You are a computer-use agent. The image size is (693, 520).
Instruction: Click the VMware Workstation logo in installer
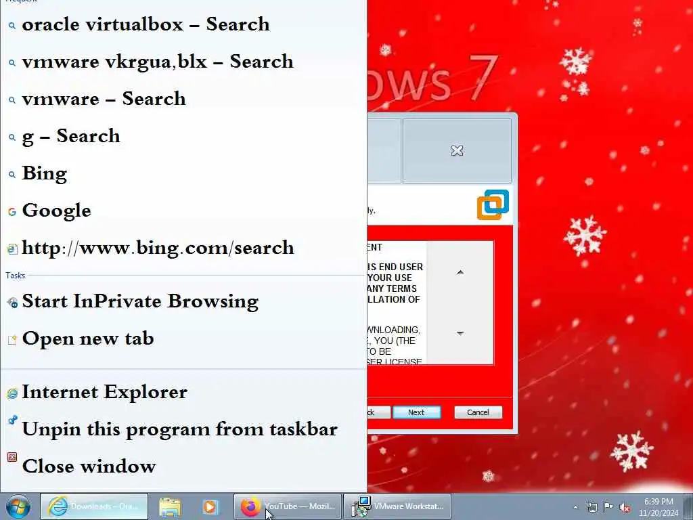pyautogui.click(x=493, y=204)
